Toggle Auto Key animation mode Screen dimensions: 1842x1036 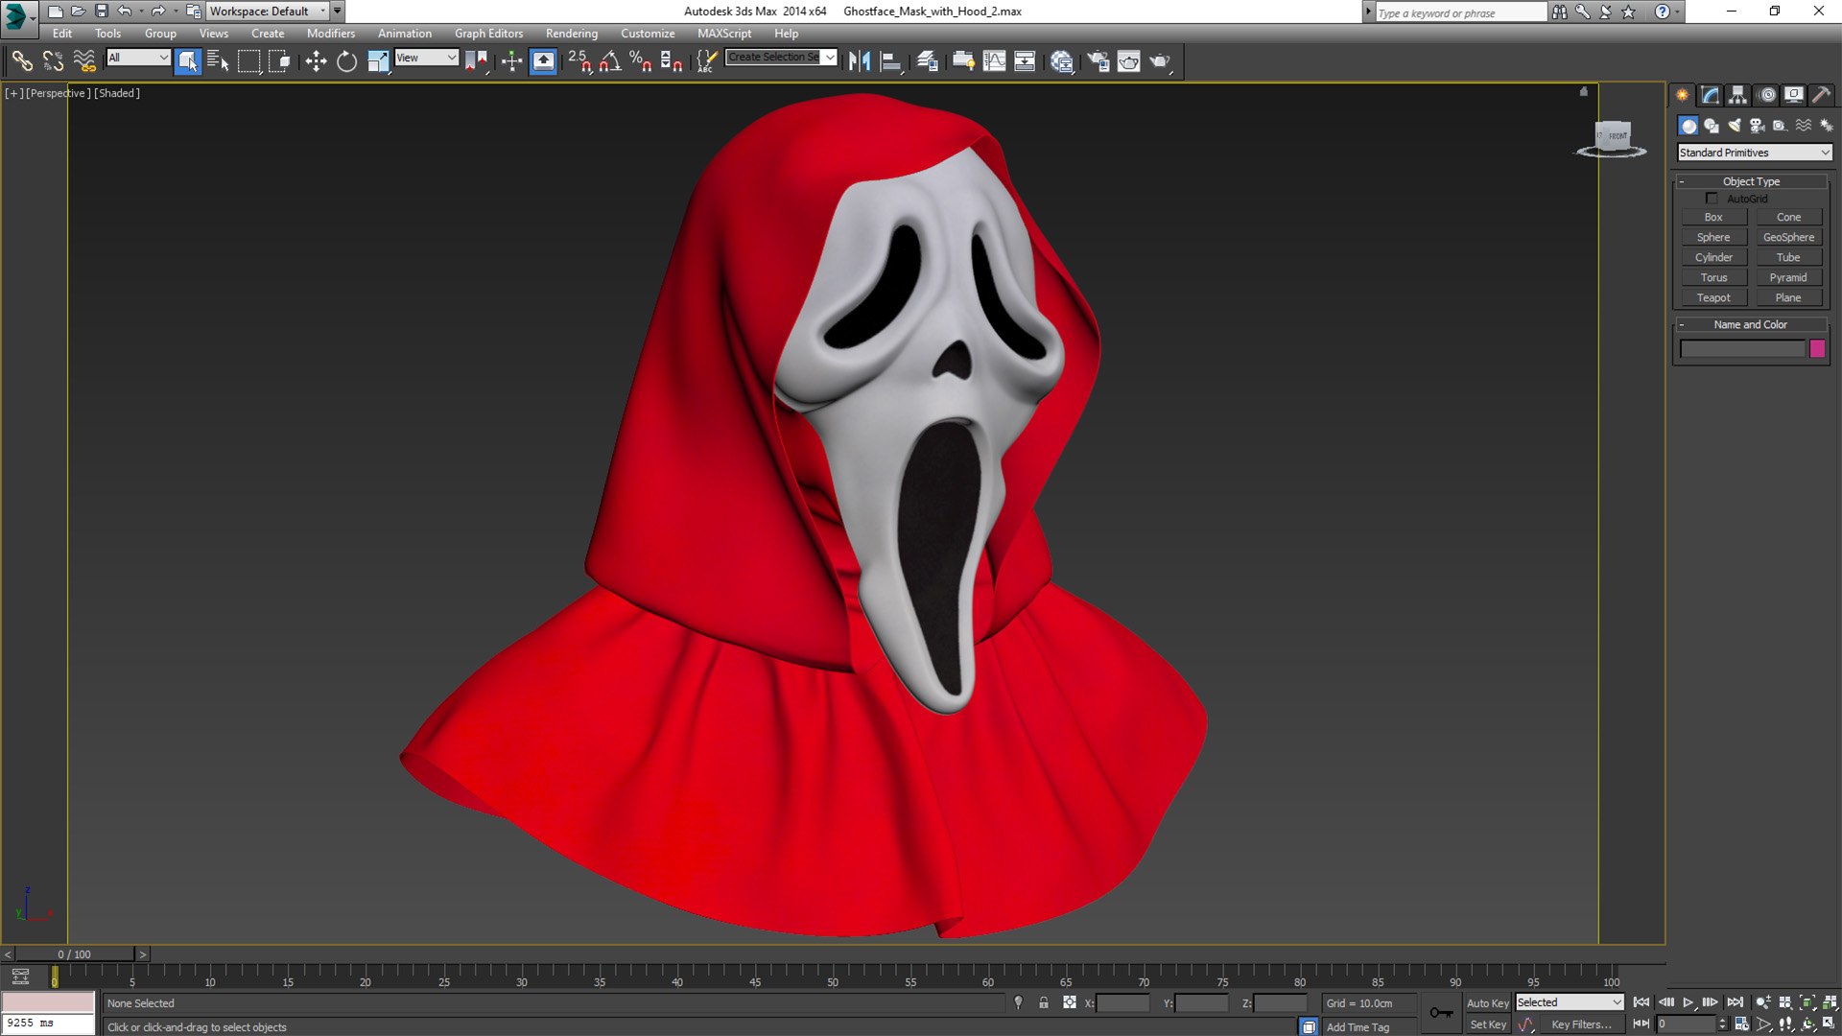coord(1487,1002)
